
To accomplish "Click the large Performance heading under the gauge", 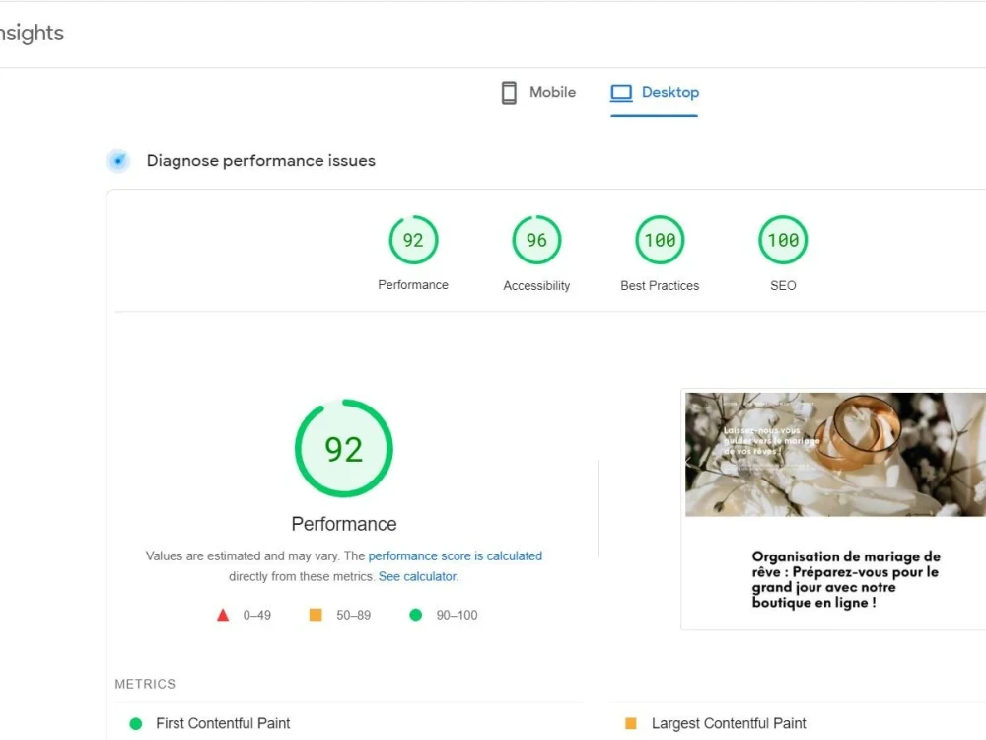I will (344, 524).
